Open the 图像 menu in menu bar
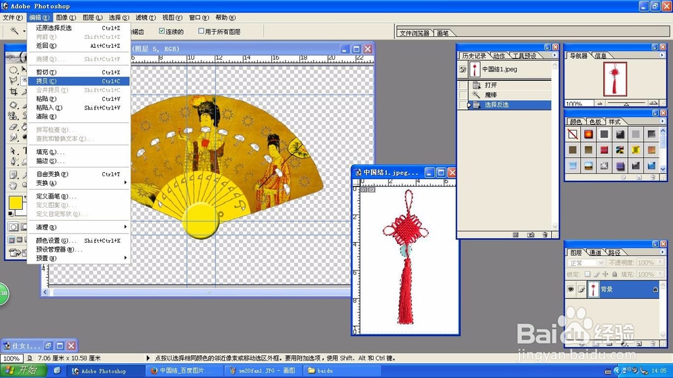The image size is (673, 378). point(66,17)
